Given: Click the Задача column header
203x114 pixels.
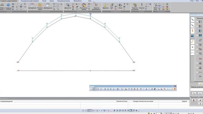Looking at the screenshot, I should point(184,101).
